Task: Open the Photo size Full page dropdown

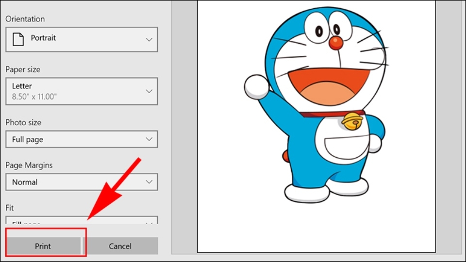Action: pyautogui.click(x=82, y=139)
